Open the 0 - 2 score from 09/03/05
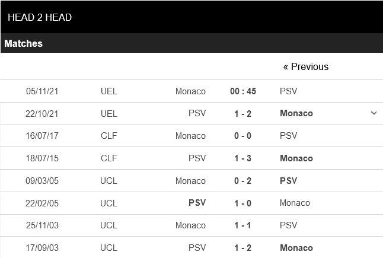The width and height of the screenshot is (383, 258). tap(243, 181)
